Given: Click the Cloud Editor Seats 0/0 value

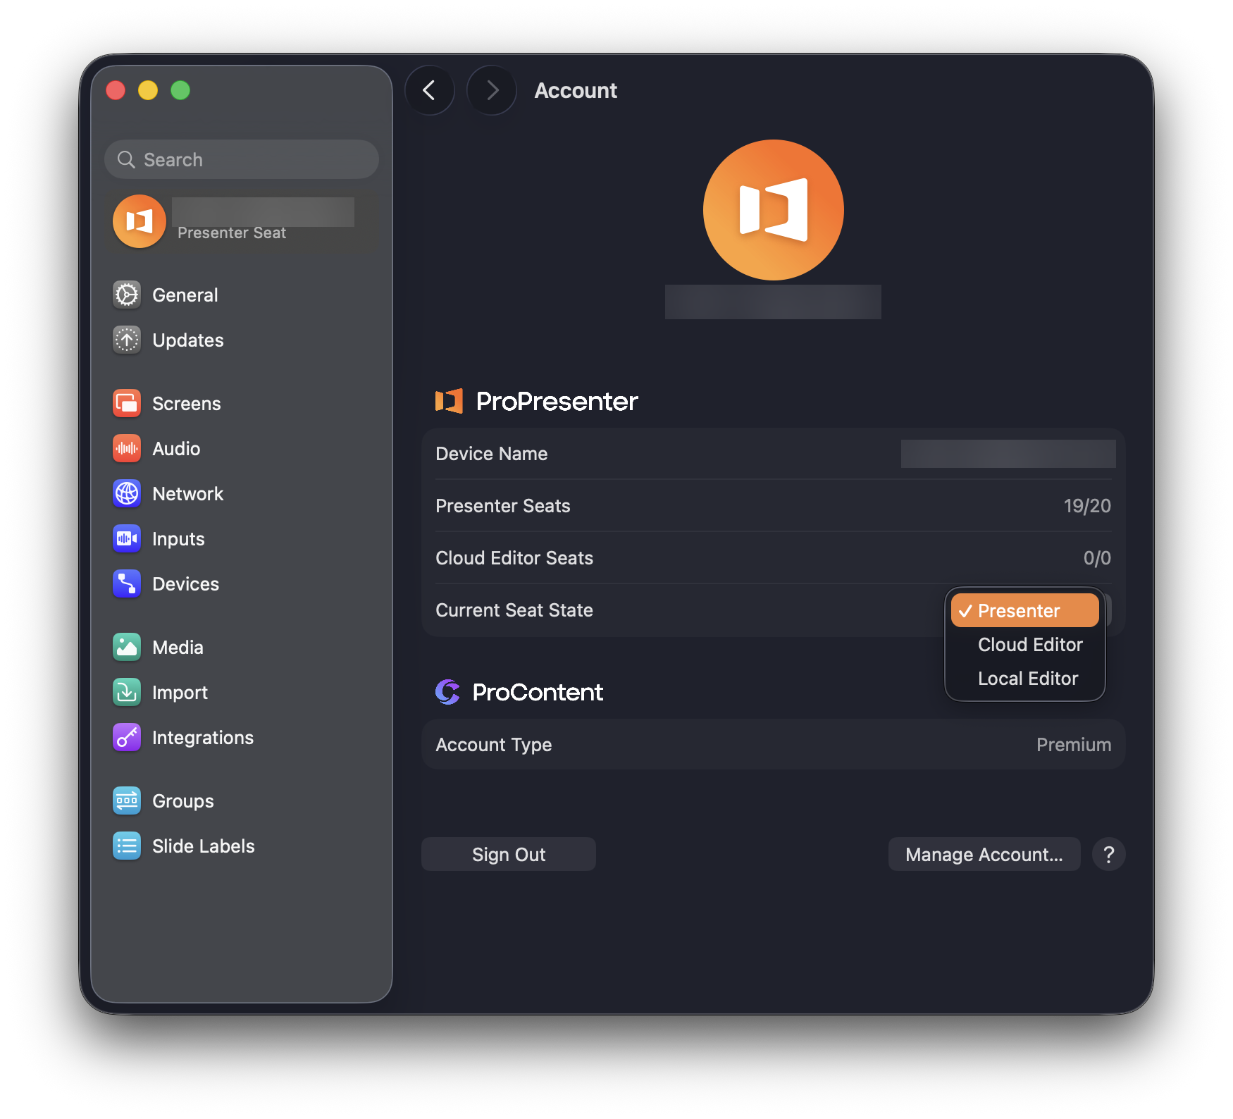Looking at the screenshot, I should (x=1097, y=558).
